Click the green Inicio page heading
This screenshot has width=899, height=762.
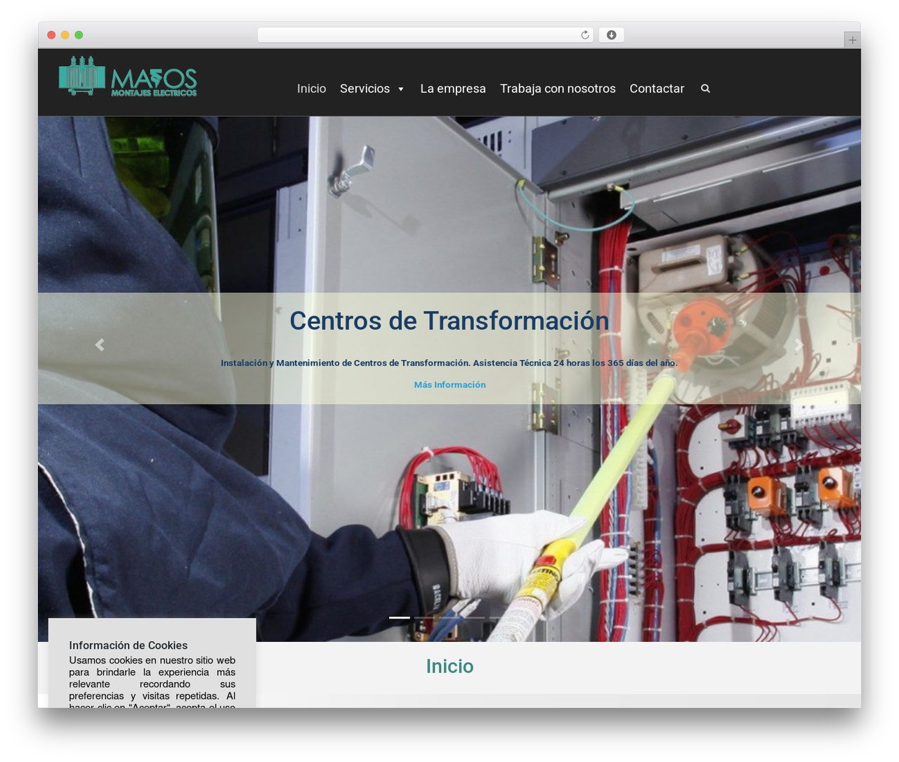(x=449, y=666)
